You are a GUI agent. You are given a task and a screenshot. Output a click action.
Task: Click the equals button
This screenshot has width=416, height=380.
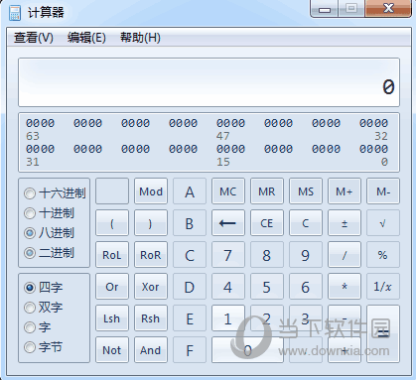(383, 334)
